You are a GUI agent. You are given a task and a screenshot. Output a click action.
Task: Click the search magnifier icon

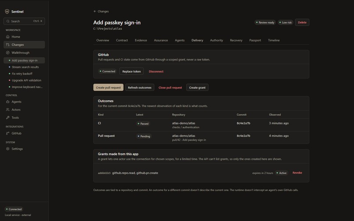click(8, 21)
